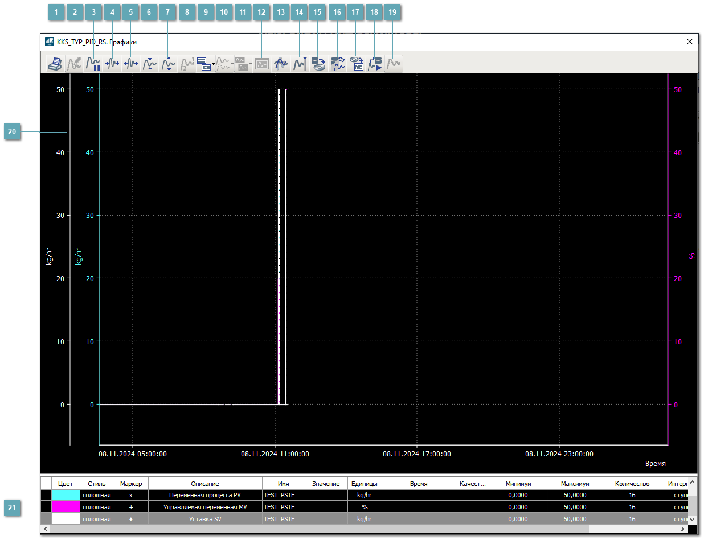Click the printer icon to print the graph
704x540 pixels.
[x=55, y=64]
